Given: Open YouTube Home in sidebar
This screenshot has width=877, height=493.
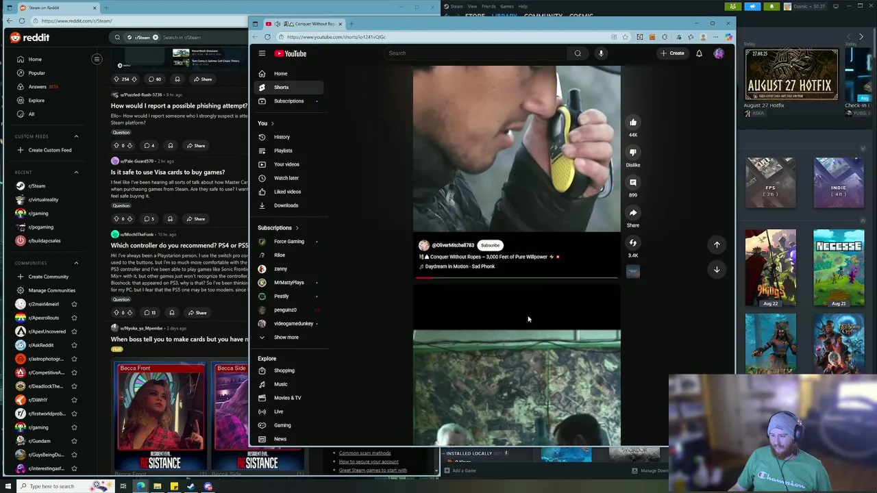Looking at the screenshot, I should pyautogui.click(x=288, y=73).
